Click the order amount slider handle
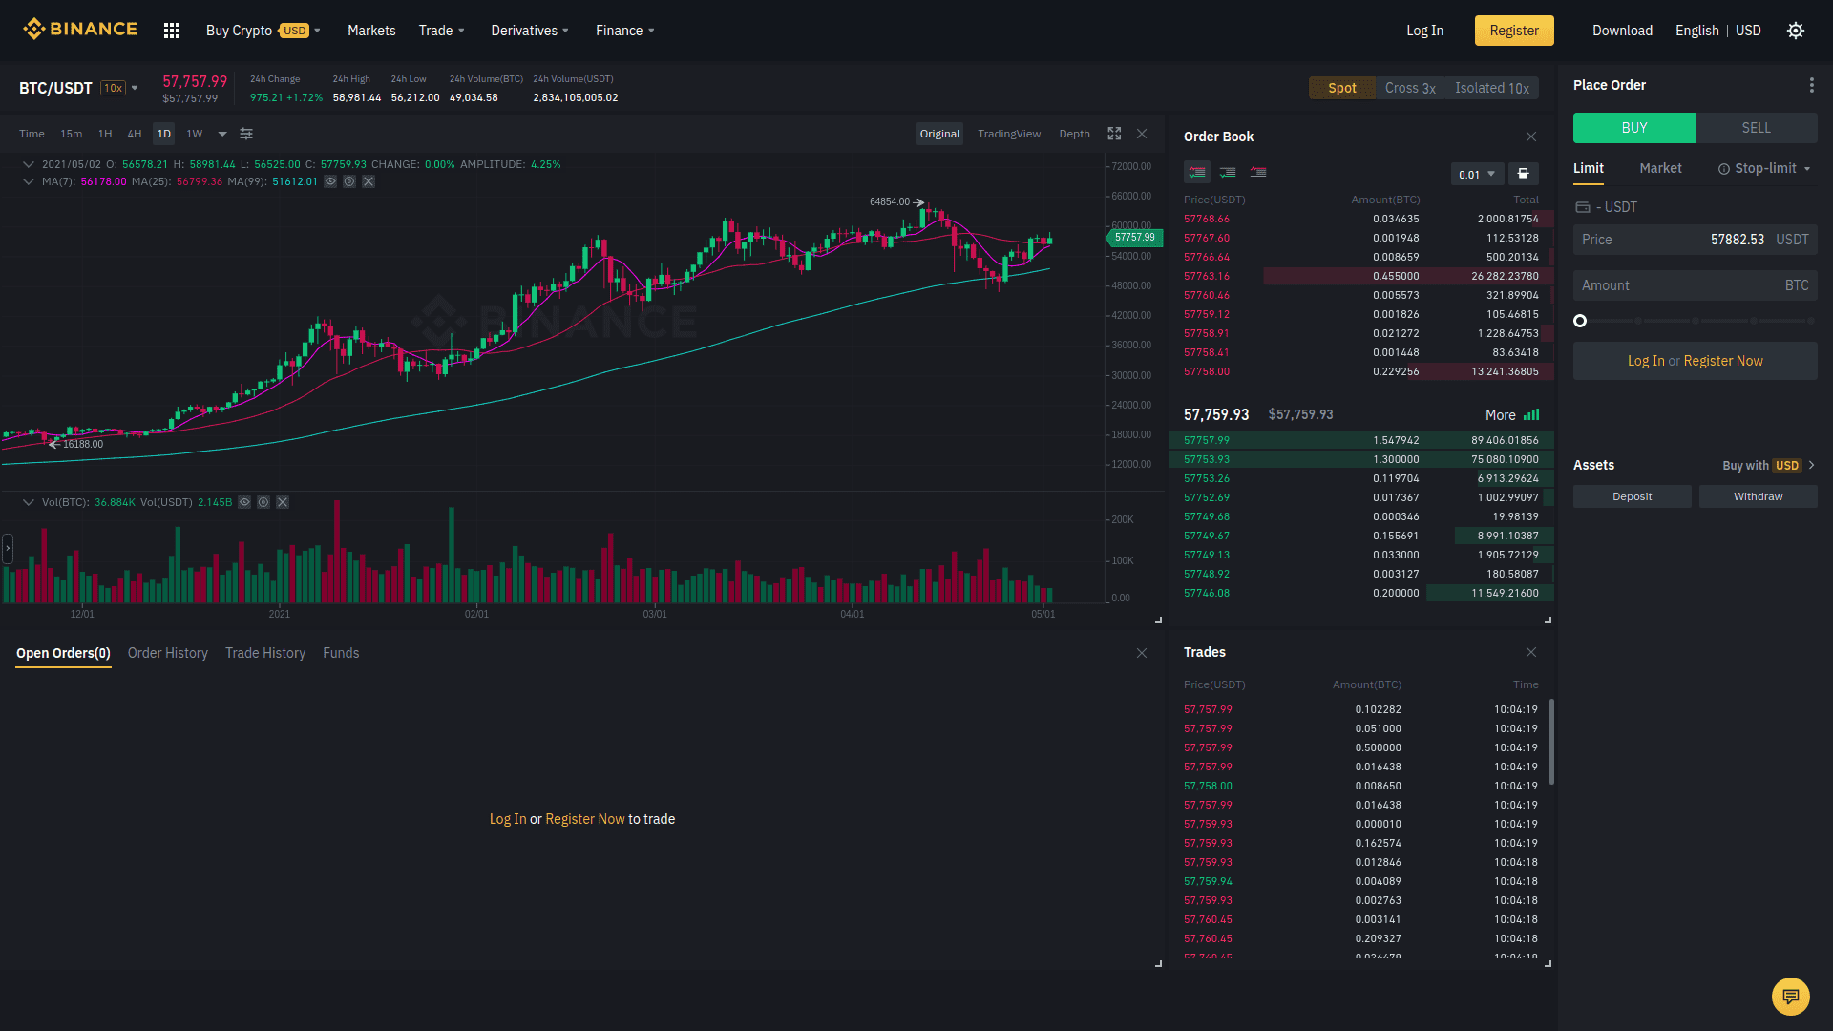The width and height of the screenshot is (1833, 1031). pyautogui.click(x=1580, y=321)
